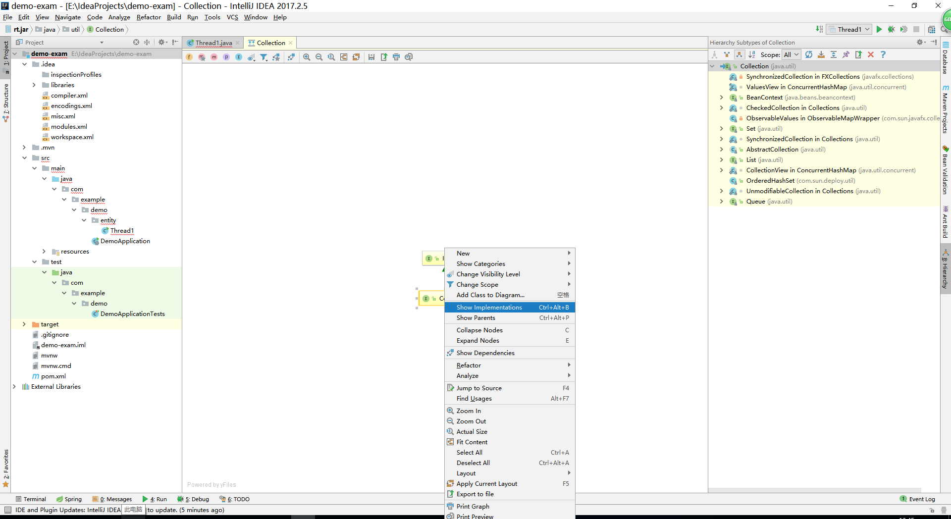951x519 pixels.
Task: Open the 6: TODO tool window
Action: tap(235, 499)
